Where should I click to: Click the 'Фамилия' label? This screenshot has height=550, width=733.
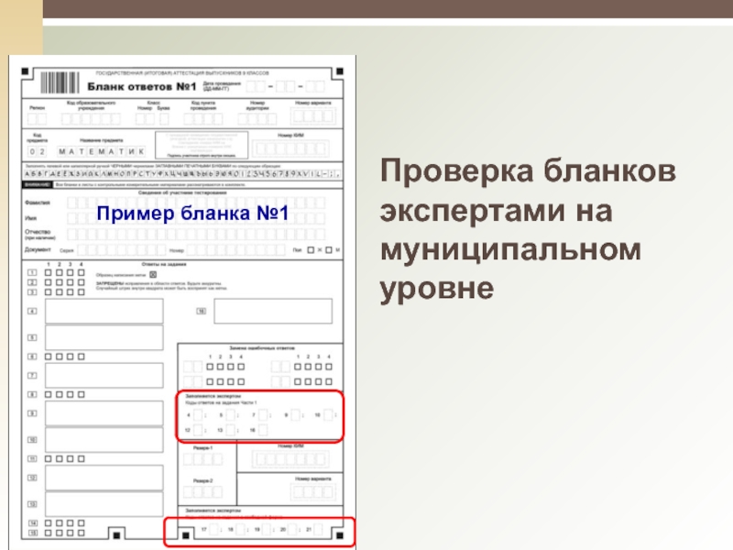[x=37, y=203]
